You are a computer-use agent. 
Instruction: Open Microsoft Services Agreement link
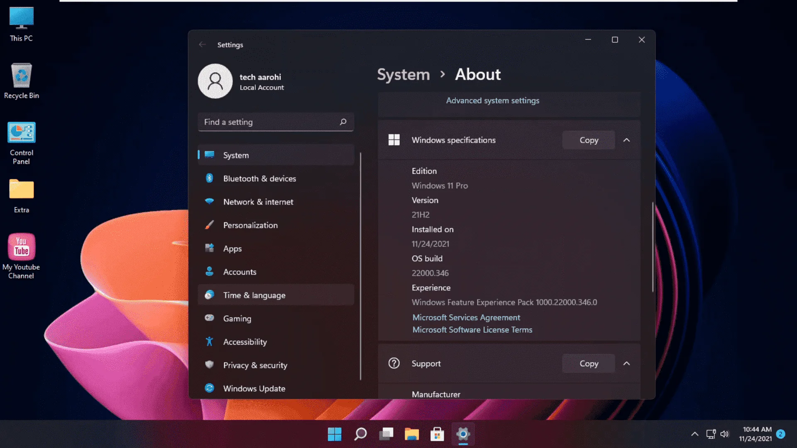point(466,317)
